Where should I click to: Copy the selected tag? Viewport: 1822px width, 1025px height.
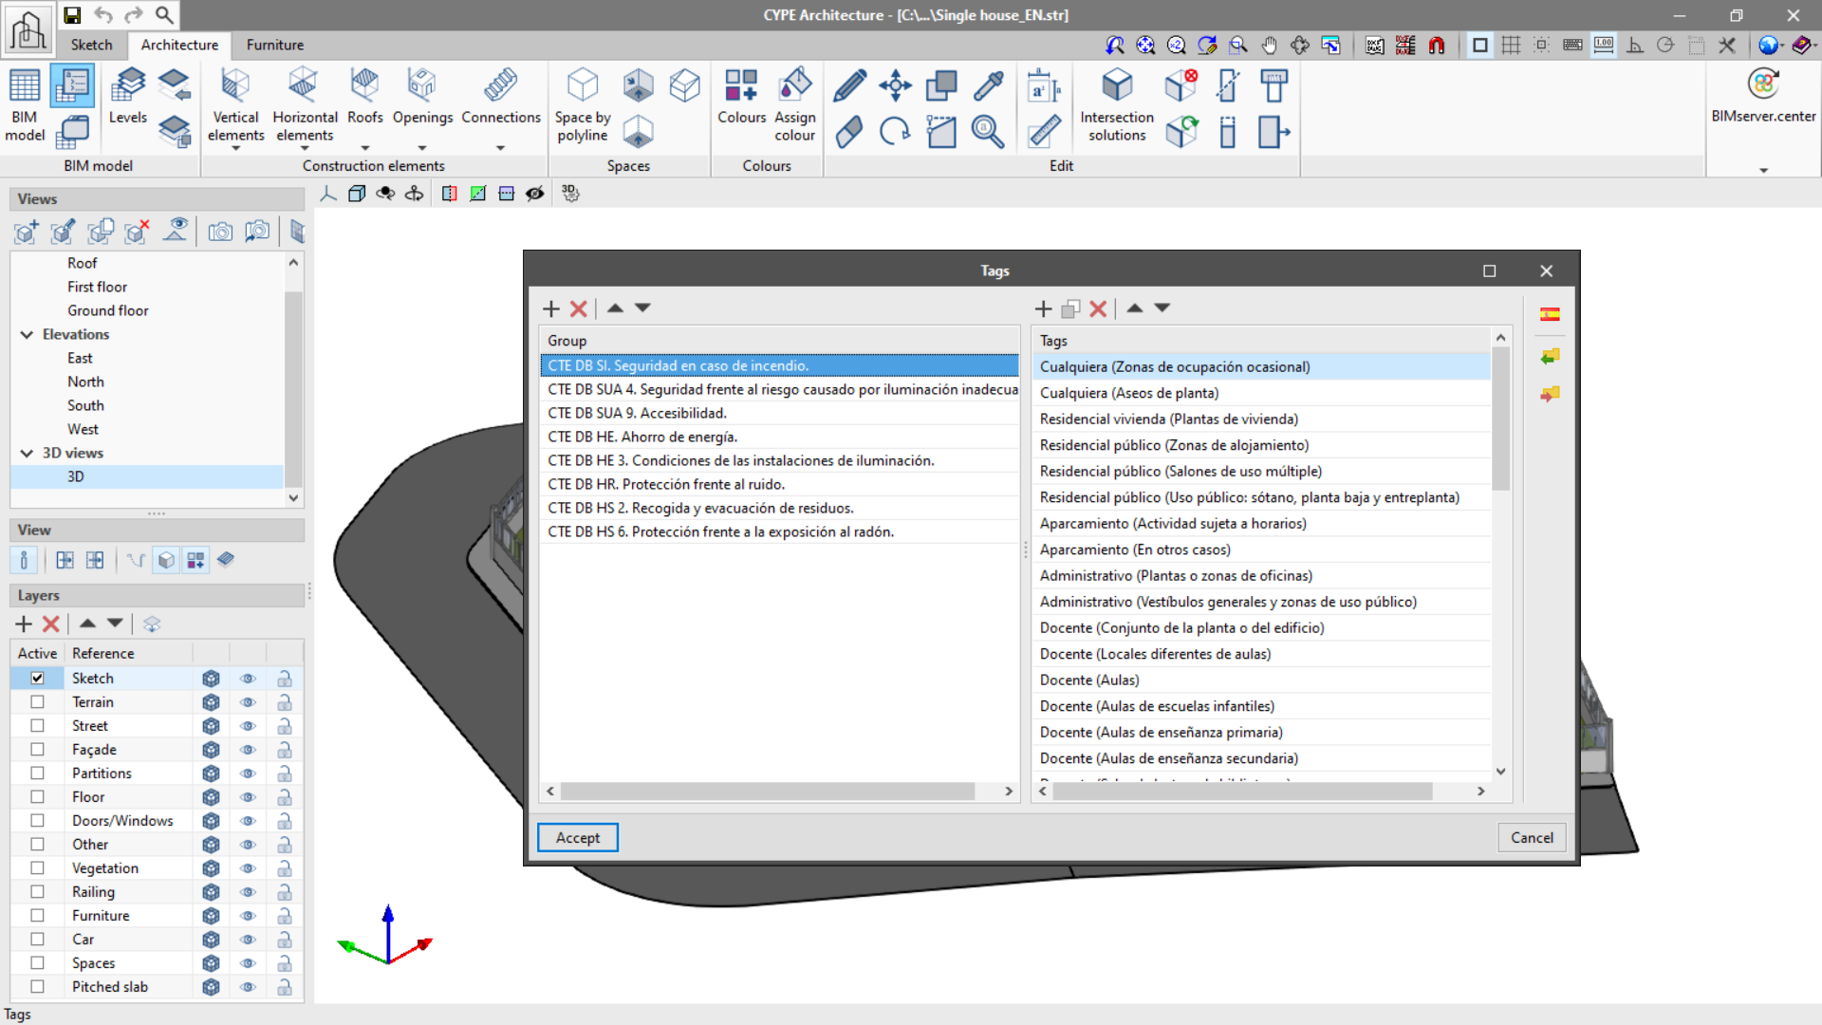pos(1070,308)
